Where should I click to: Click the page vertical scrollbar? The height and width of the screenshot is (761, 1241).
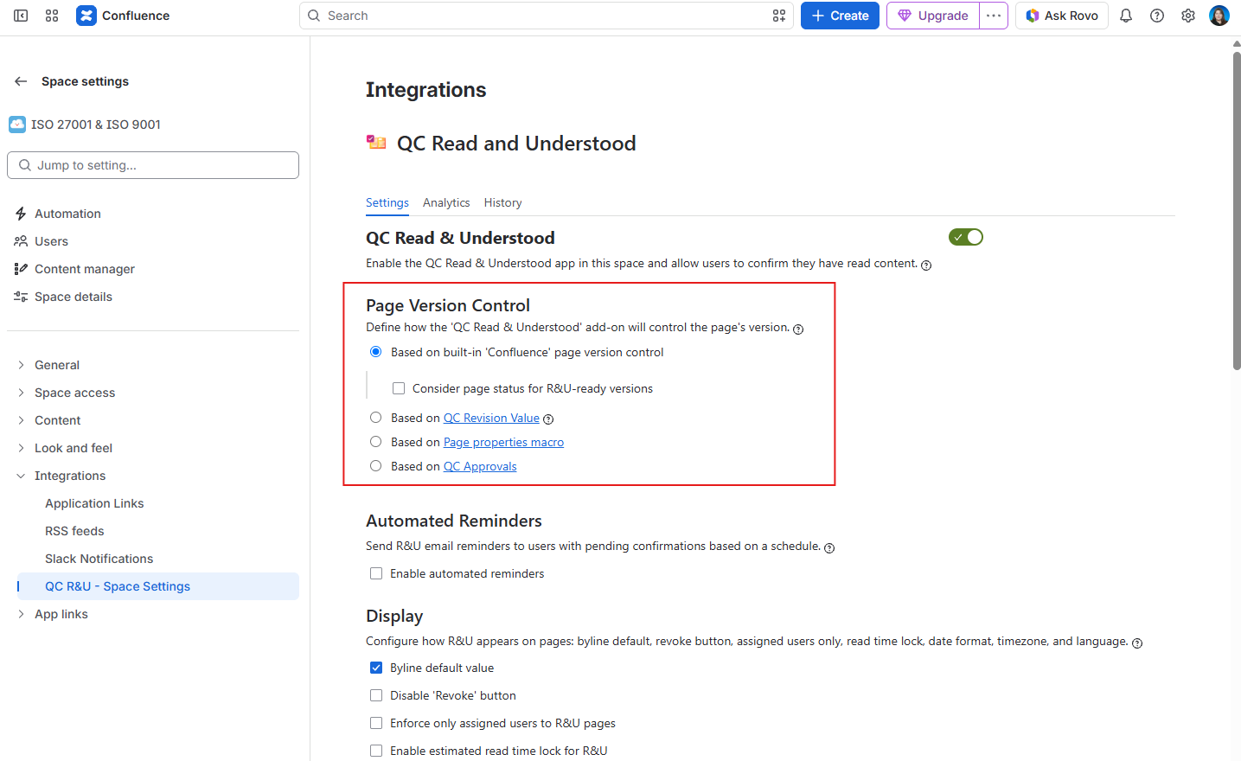pos(1237,211)
